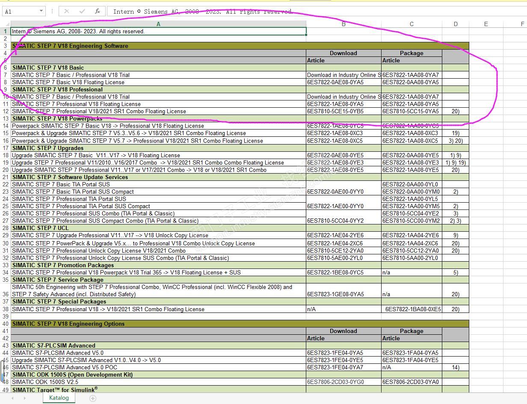
Task: Select cell 'Intern © Siemens AG, 2008- 2023. All rights reserved.'
Action: point(158,31)
